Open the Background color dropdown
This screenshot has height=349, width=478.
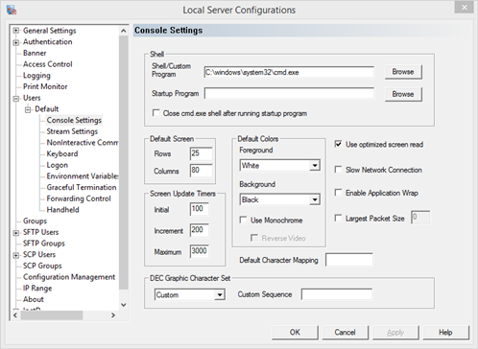point(315,199)
